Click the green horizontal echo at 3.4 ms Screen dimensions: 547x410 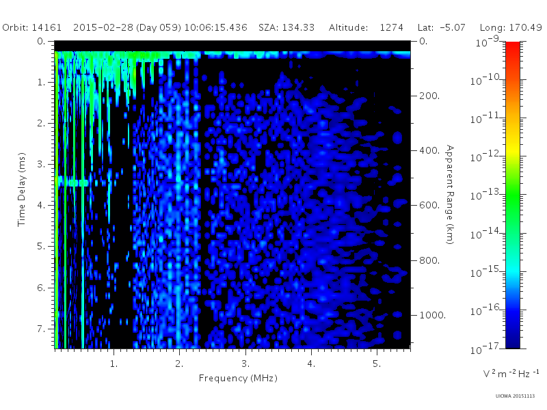click(x=72, y=181)
